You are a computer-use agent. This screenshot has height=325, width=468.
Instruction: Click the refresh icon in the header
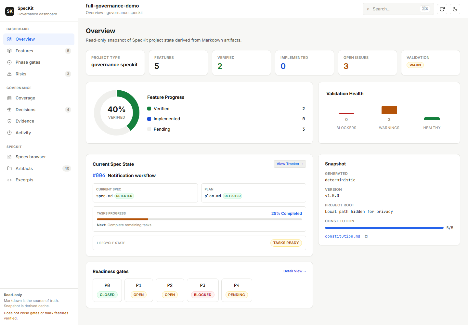[442, 9]
